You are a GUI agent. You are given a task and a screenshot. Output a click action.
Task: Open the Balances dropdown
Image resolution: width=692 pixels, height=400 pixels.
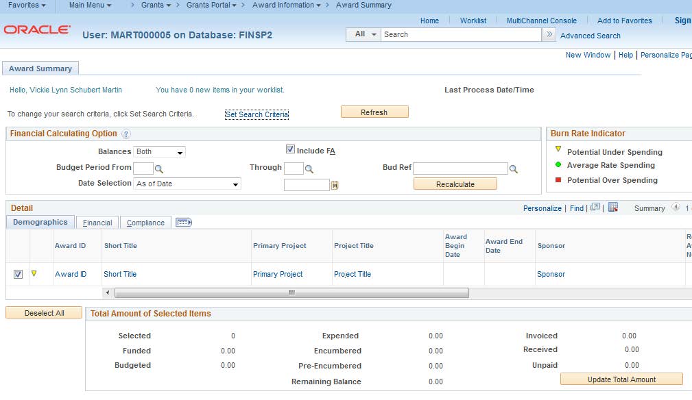(x=159, y=151)
